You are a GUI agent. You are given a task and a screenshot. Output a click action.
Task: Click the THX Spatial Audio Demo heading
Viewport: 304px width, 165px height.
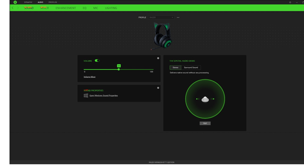tap(182, 61)
